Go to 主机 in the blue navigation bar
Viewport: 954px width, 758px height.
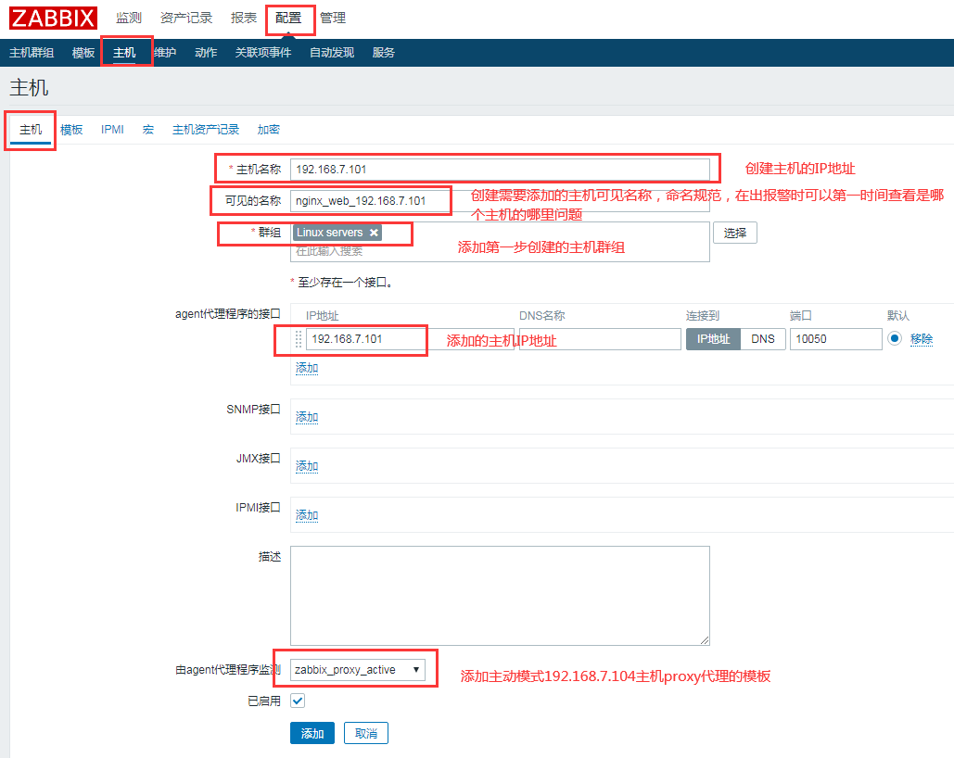click(124, 53)
